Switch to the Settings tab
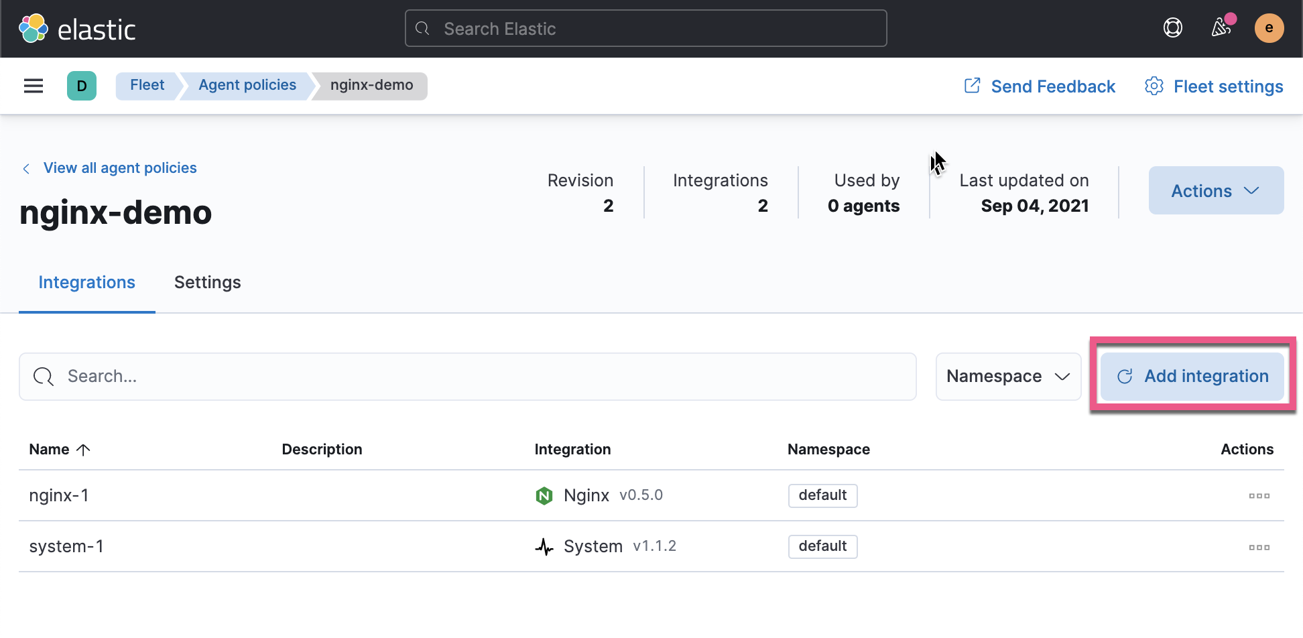 point(208,283)
